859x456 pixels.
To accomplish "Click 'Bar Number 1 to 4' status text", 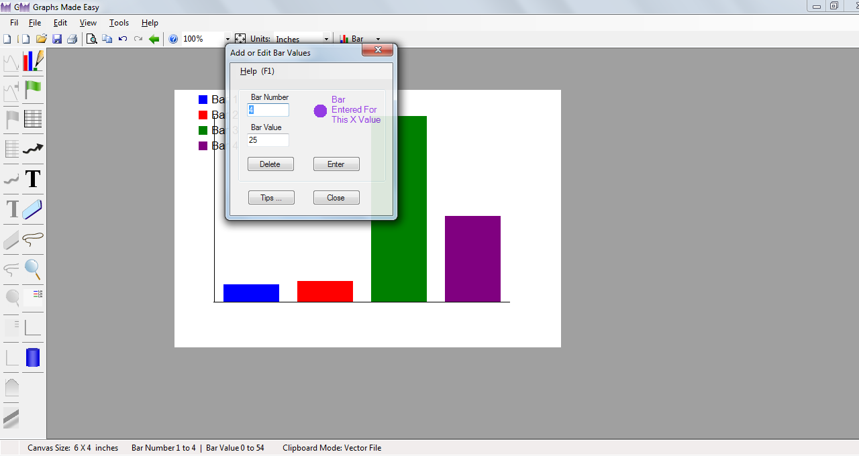I will (x=164, y=448).
